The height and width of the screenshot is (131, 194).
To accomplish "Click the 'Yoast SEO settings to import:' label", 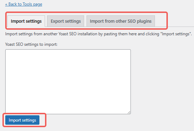I will [x=31, y=44].
